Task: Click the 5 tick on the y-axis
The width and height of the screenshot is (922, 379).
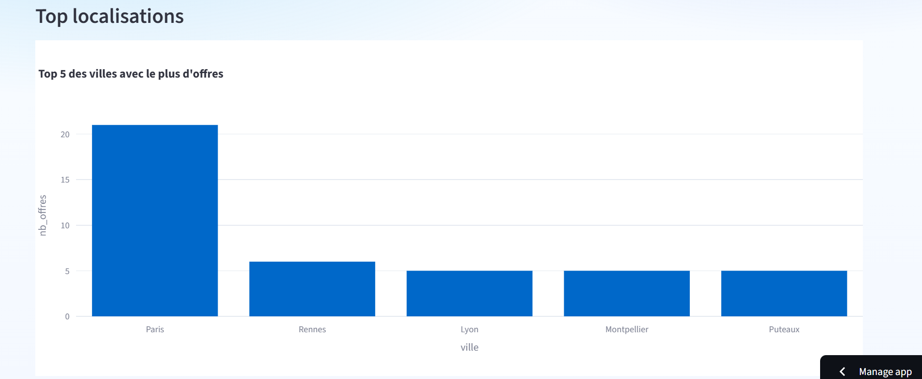Action: [67, 271]
